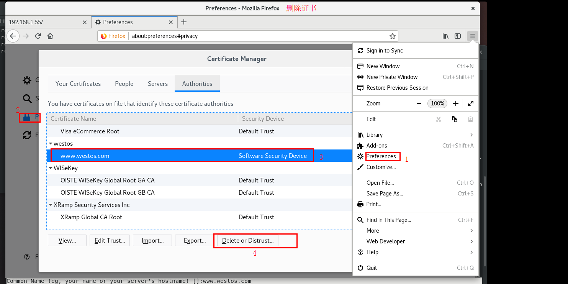568x284 pixels.
Task: Select the Authorities tab
Action: (197, 84)
